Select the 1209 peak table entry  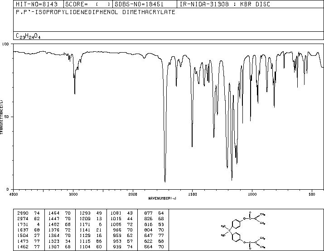click(x=91, y=219)
